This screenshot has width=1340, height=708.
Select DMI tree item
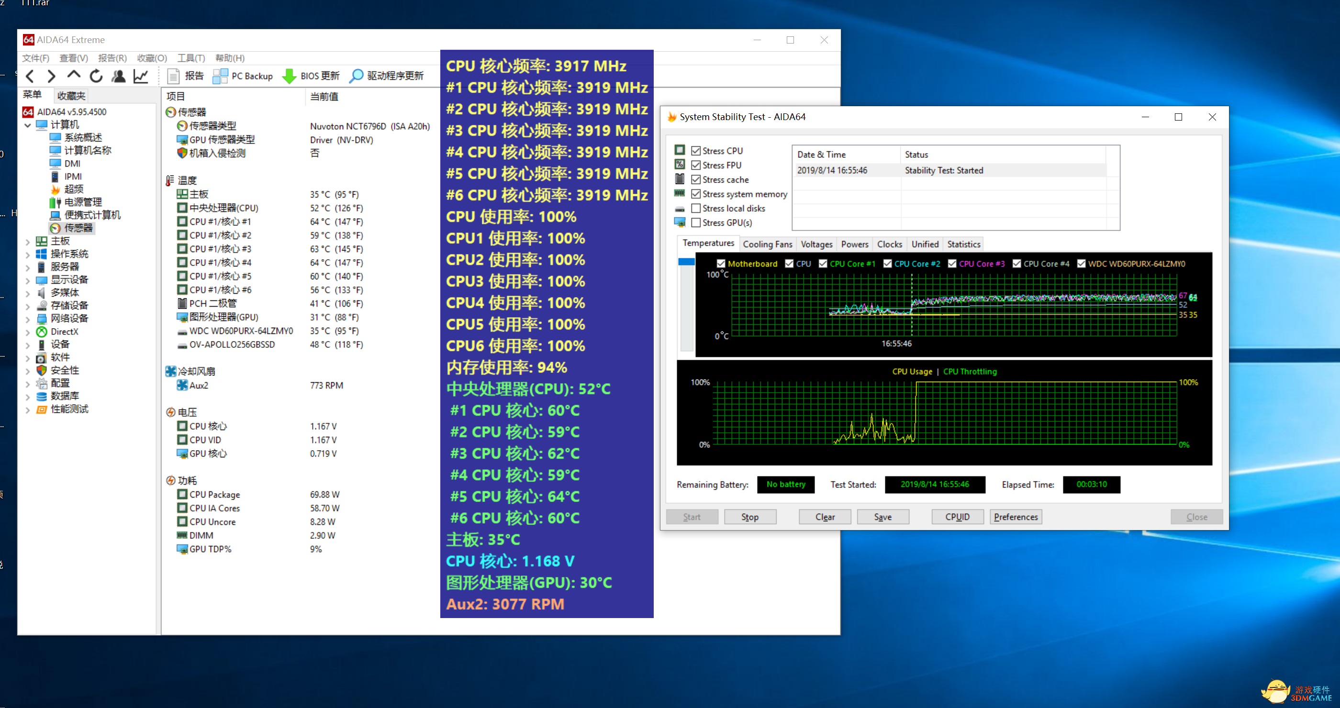point(72,163)
